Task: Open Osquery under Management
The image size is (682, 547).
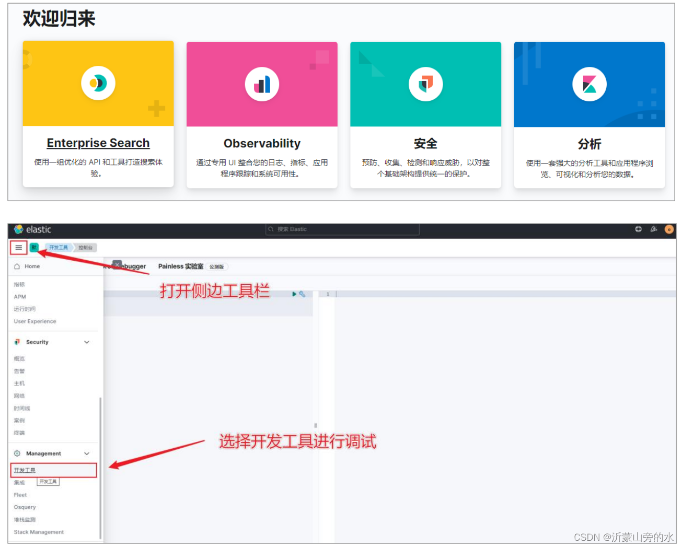Action: point(25,507)
